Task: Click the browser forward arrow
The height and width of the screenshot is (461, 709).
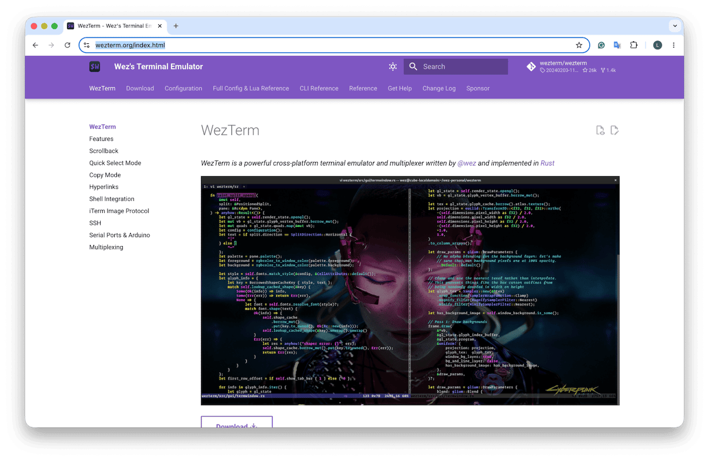Action: click(x=51, y=46)
